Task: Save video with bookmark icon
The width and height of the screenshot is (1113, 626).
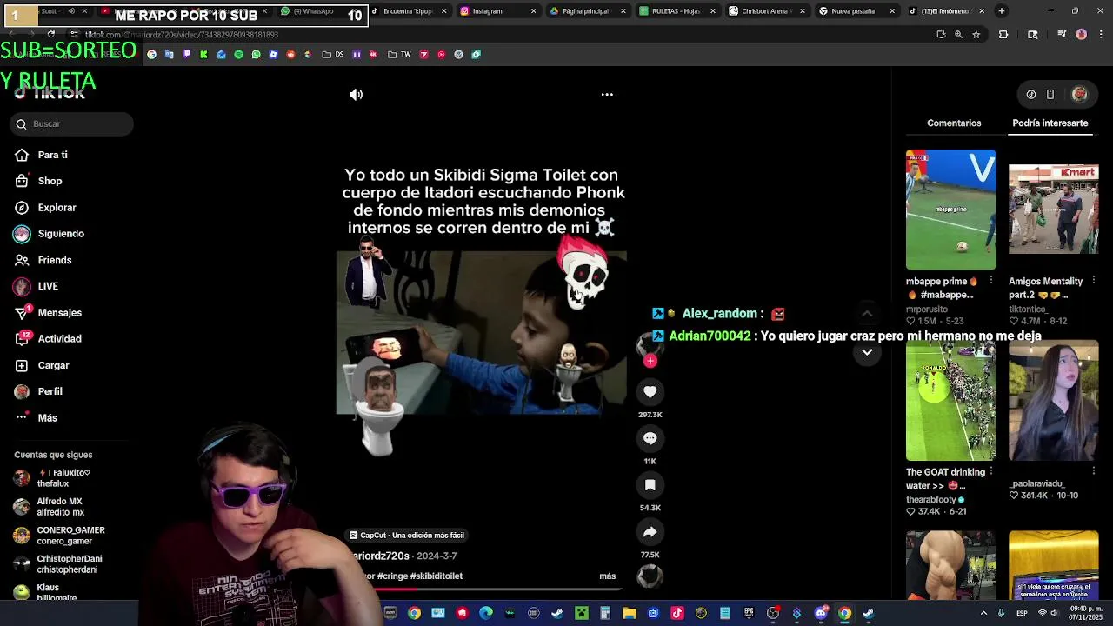Action: coord(650,485)
